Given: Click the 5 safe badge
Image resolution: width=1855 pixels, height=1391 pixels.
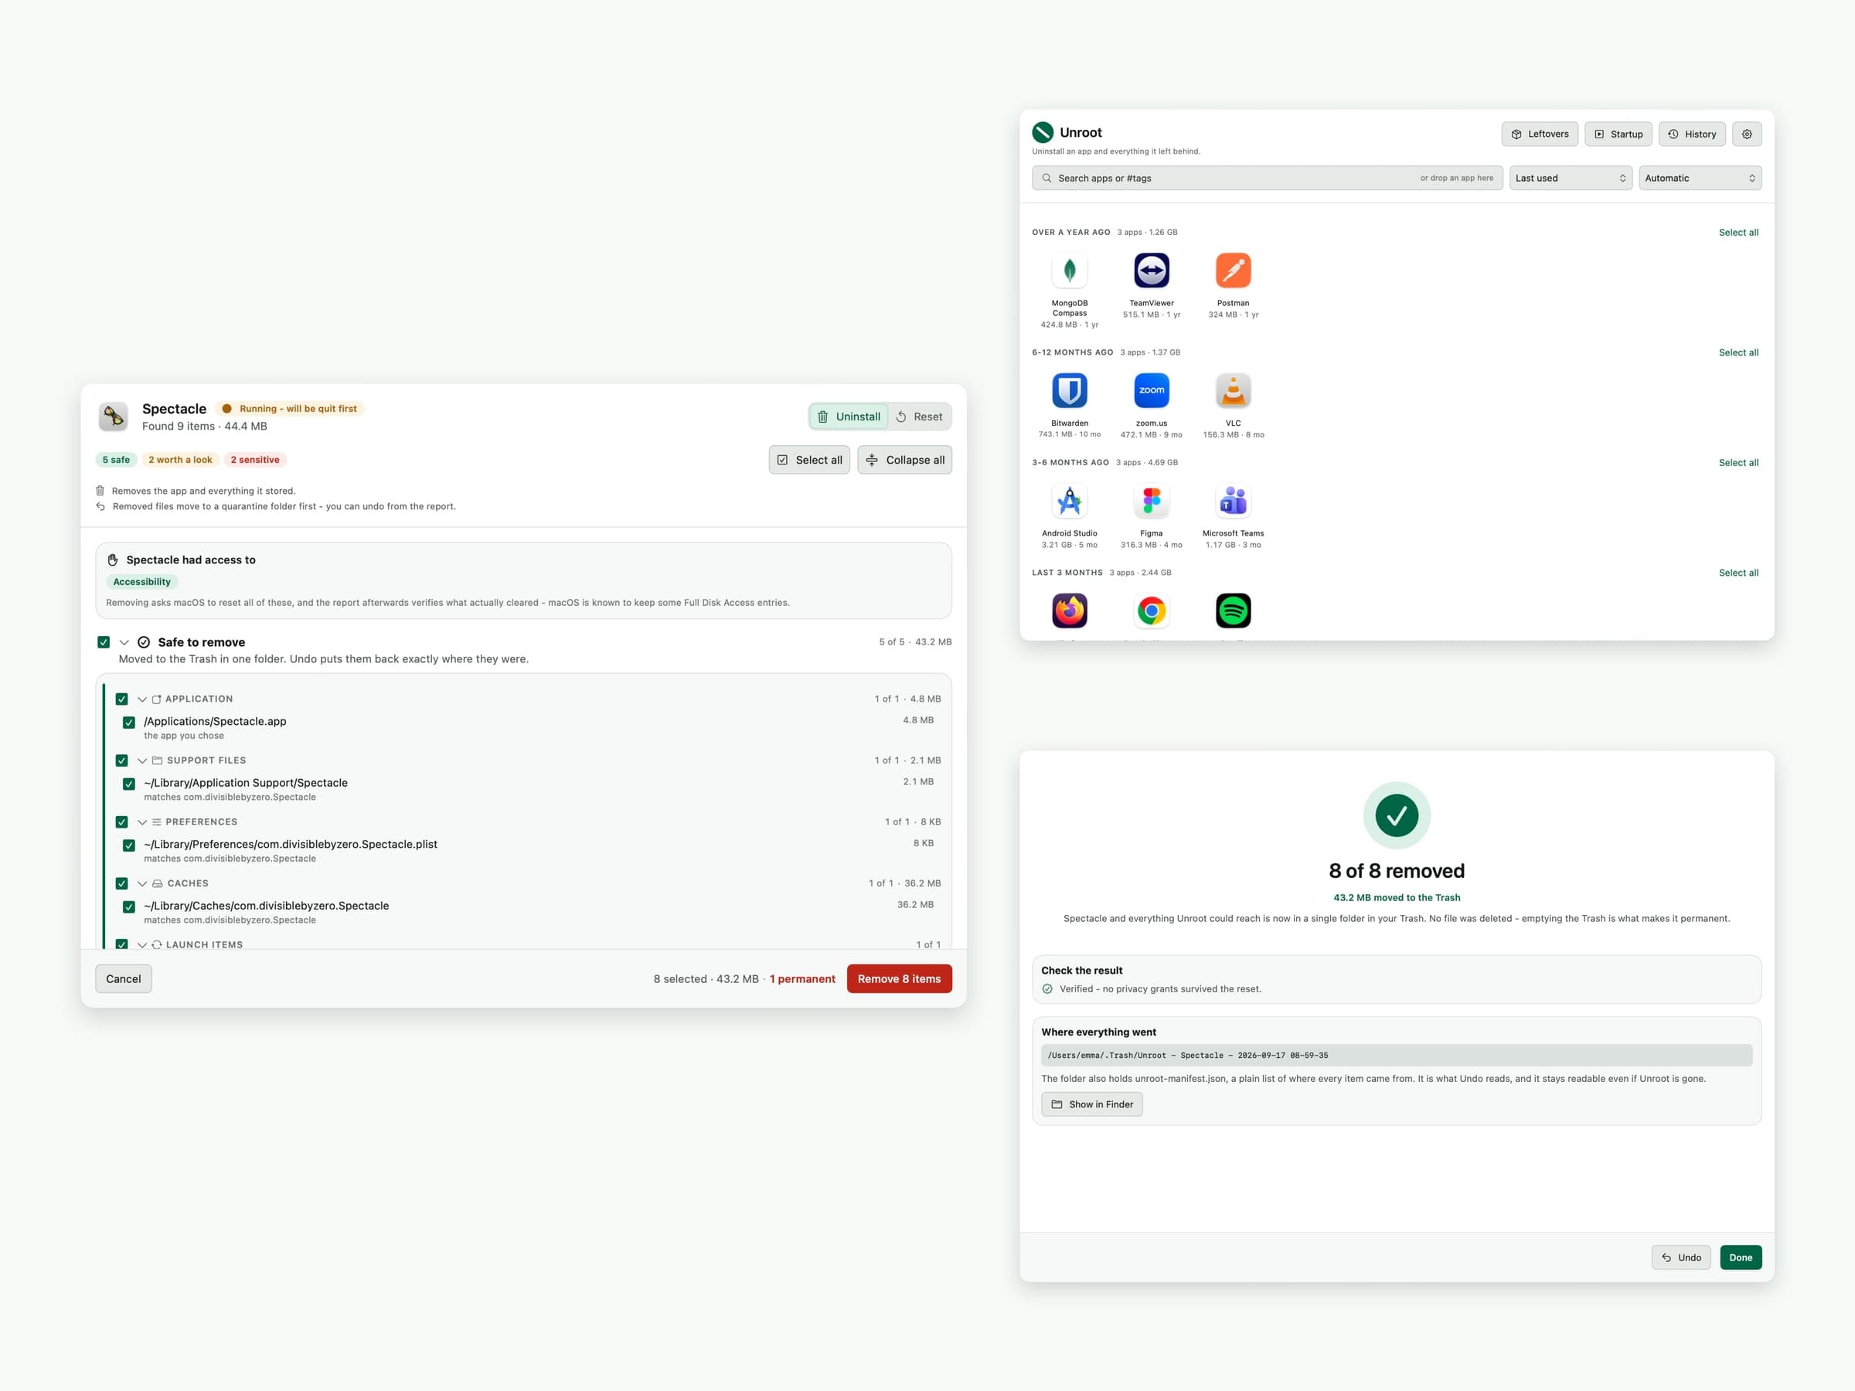Looking at the screenshot, I should (116, 460).
